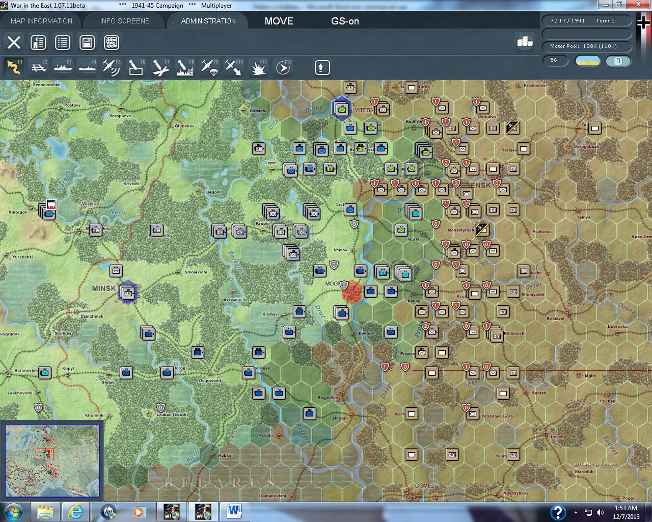The width and height of the screenshot is (652, 522).
Task: Select the F7 bomb airfield mode icon
Action: pyautogui.click(x=160, y=67)
